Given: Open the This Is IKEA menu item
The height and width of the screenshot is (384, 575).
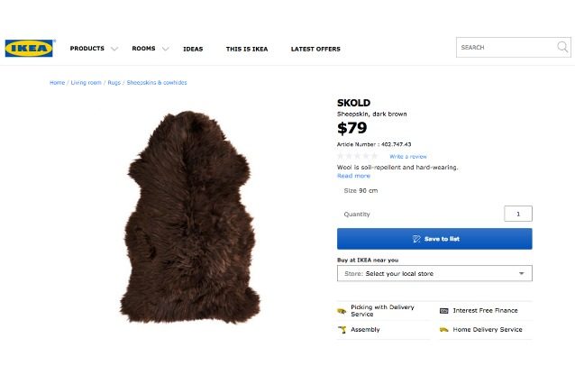Looking at the screenshot, I should (x=247, y=49).
